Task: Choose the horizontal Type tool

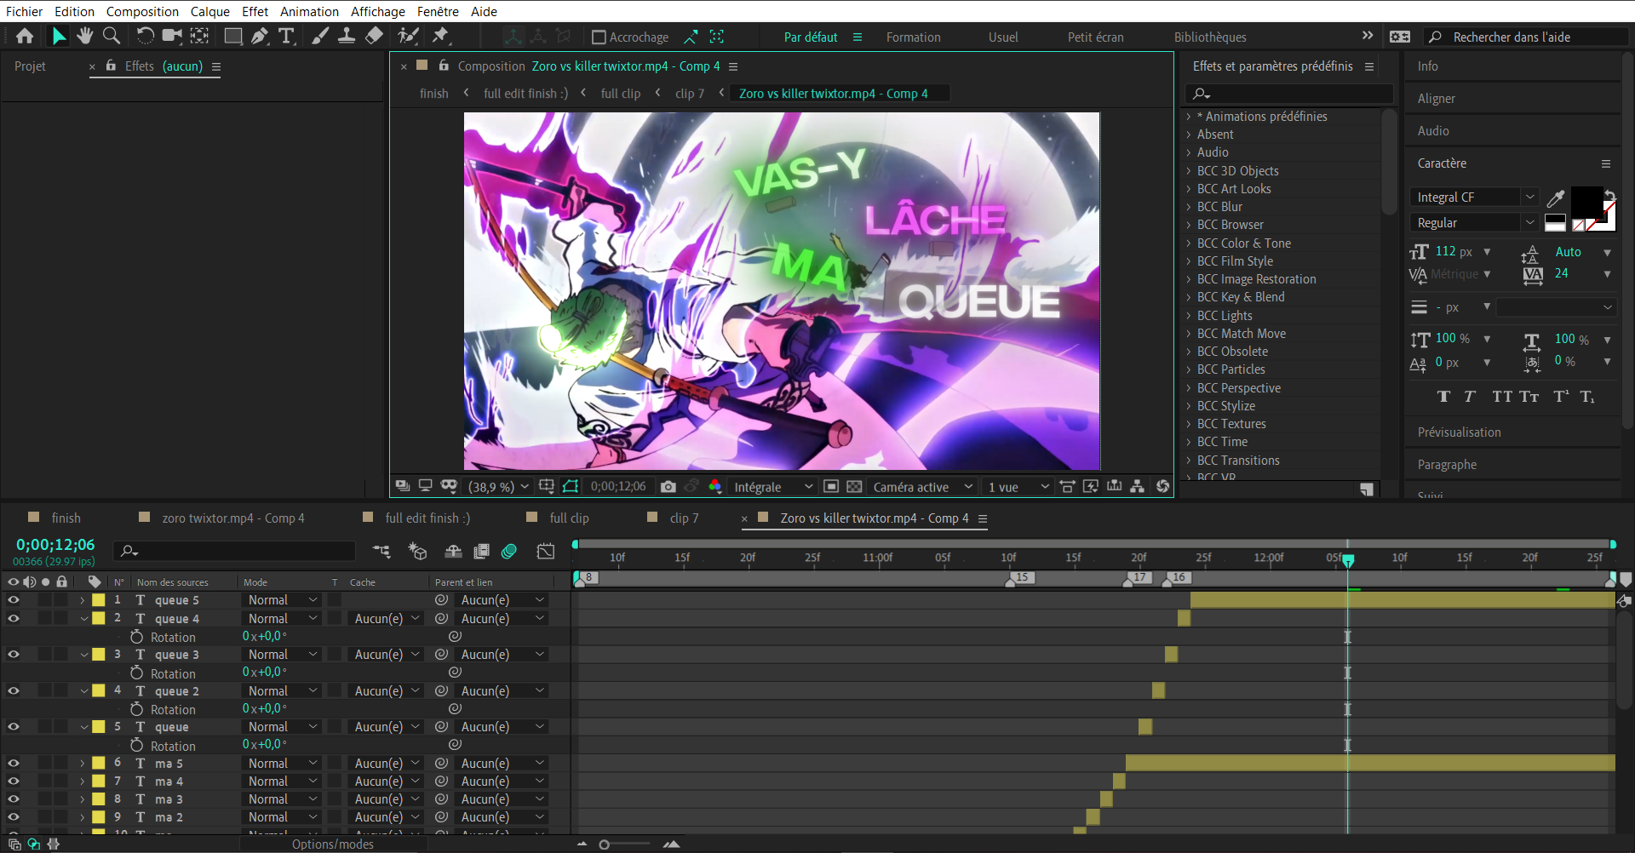Action: [x=286, y=36]
